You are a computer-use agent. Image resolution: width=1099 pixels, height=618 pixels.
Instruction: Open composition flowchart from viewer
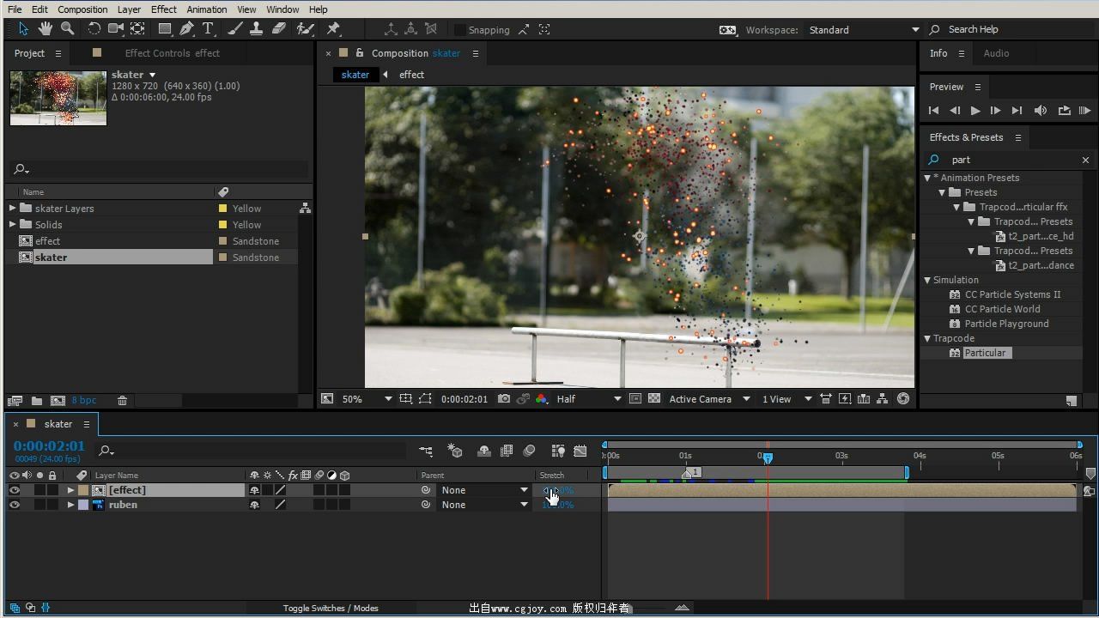pyautogui.click(x=883, y=399)
